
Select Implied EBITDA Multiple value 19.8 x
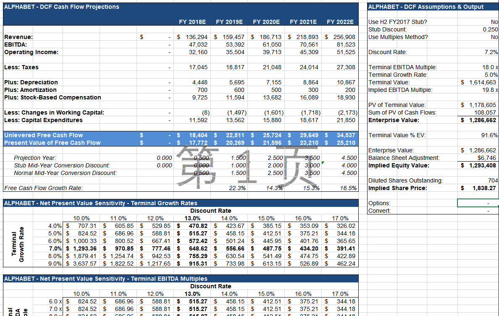(490, 90)
